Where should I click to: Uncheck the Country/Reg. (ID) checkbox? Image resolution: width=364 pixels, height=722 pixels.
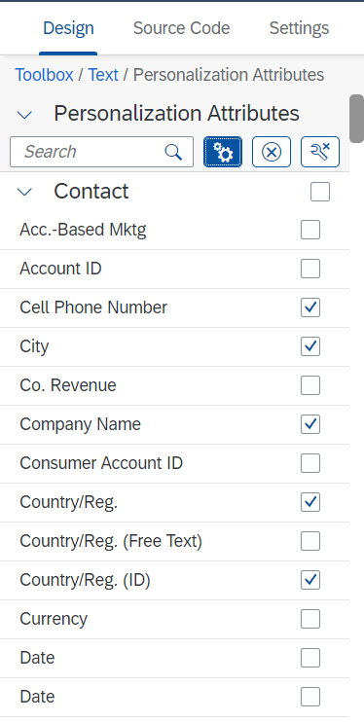coord(310,580)
